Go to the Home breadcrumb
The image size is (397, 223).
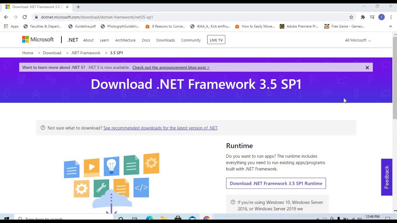tap(28, 53)
